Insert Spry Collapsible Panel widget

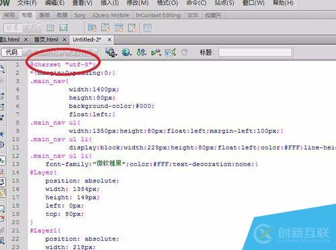pyautogui.click(x=132, y=27)
